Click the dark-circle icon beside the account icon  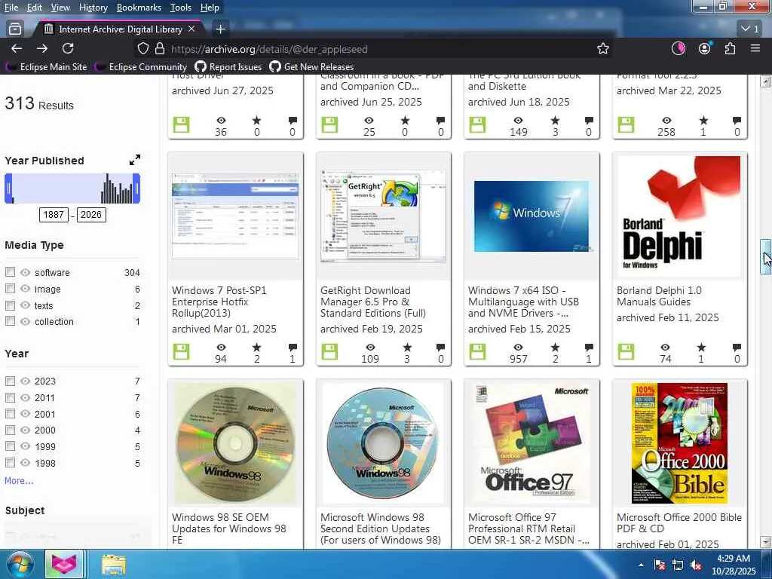point(679,48)
